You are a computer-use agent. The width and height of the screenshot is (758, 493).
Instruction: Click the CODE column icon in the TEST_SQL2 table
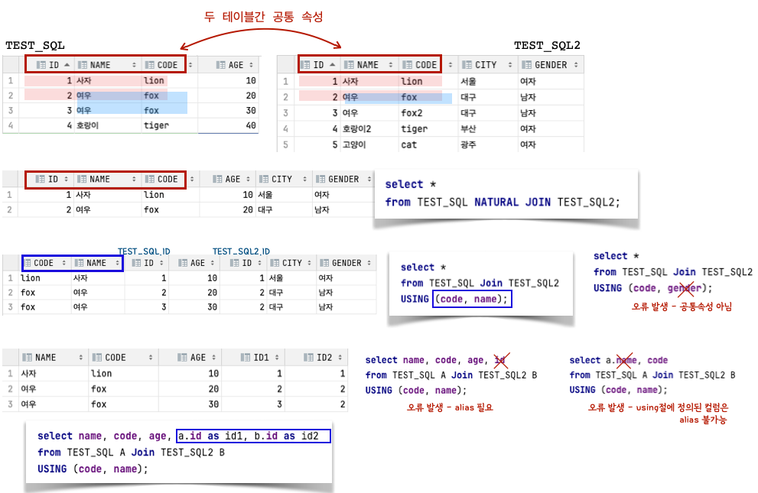click(x=408, y=65)
